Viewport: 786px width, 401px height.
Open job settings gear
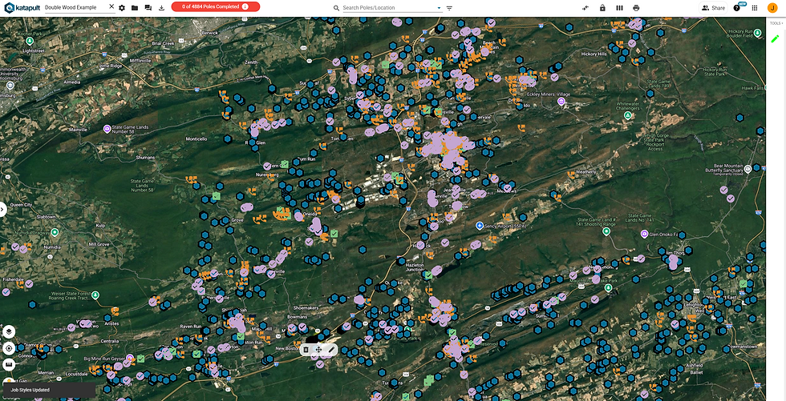coord(122,8)
